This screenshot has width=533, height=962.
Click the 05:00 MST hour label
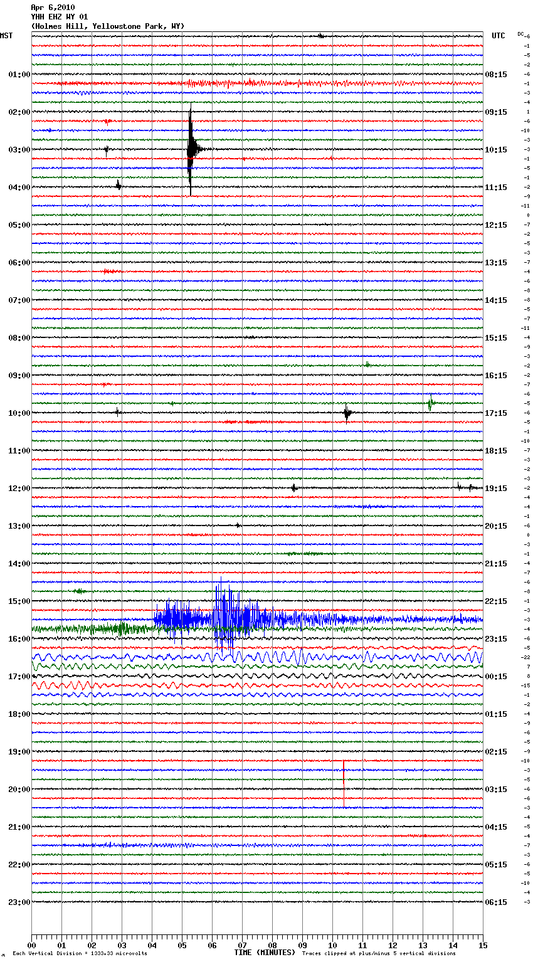tap(19, 225)
